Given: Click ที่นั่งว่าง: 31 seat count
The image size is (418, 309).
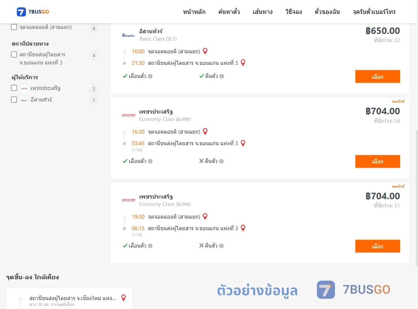Looking at the screenshot, I should 387,205.
